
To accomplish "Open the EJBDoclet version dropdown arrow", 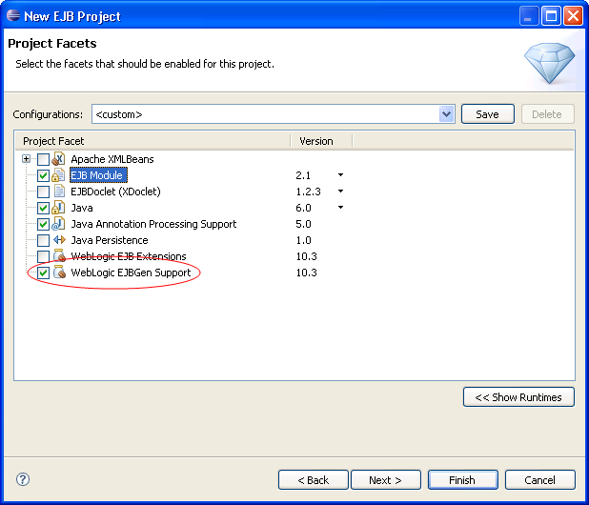I will click(340, 192).
